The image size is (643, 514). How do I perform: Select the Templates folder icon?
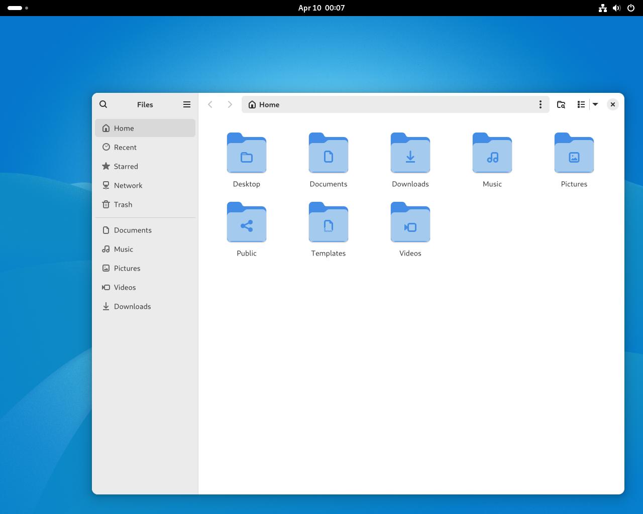point(329,222)
